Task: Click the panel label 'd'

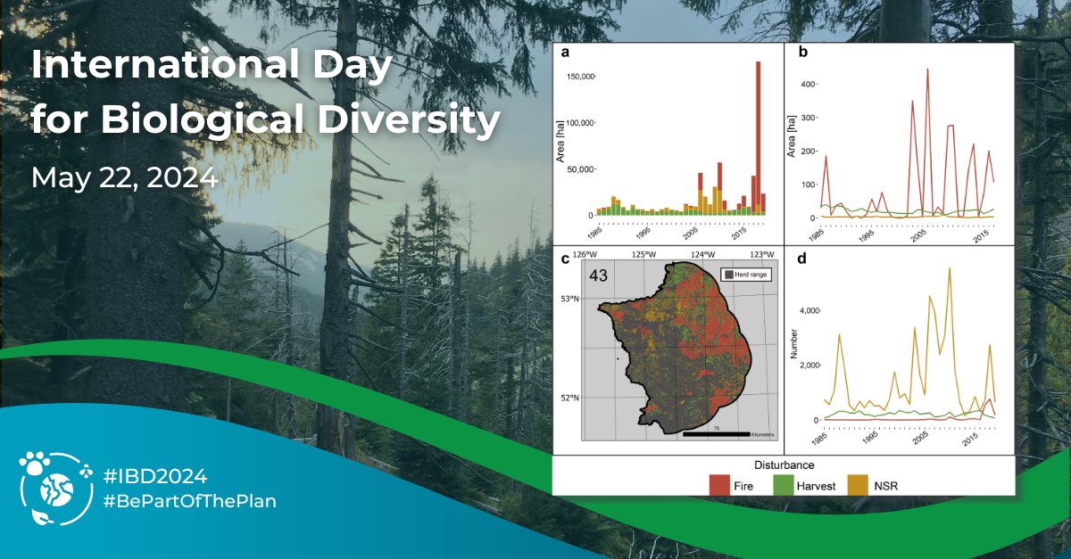Action: click(803, 259)
